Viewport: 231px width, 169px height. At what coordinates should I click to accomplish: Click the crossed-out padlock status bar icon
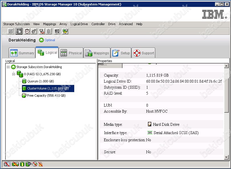(40, 164)
